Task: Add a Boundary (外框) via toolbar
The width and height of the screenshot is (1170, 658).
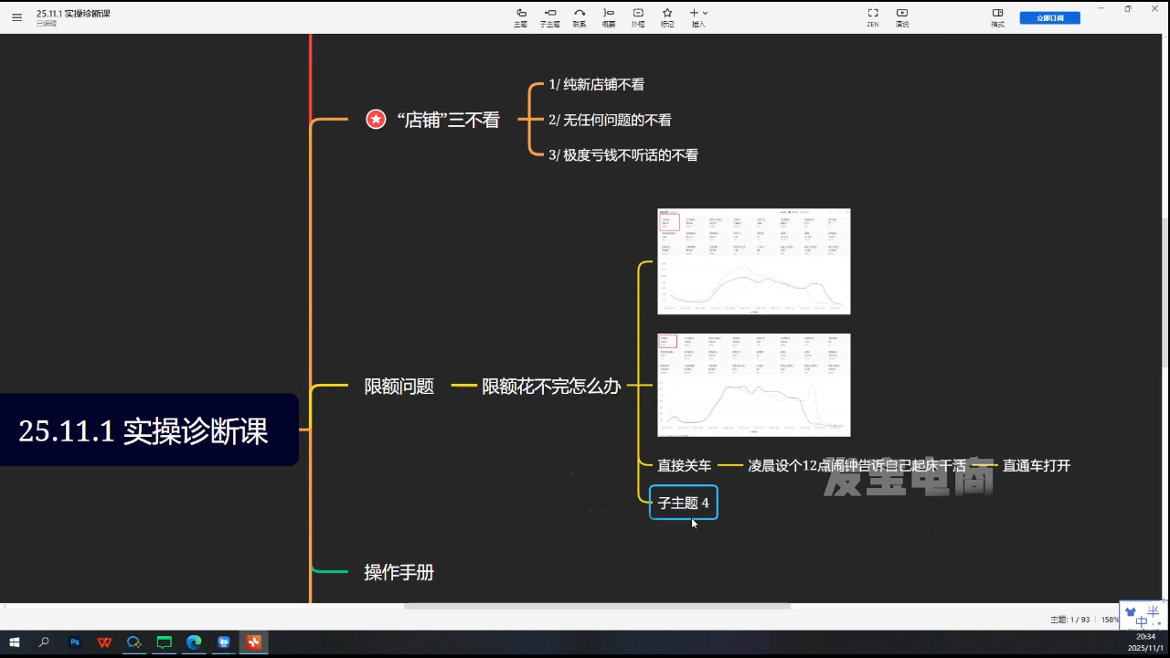Action: [x=638, y=17]
